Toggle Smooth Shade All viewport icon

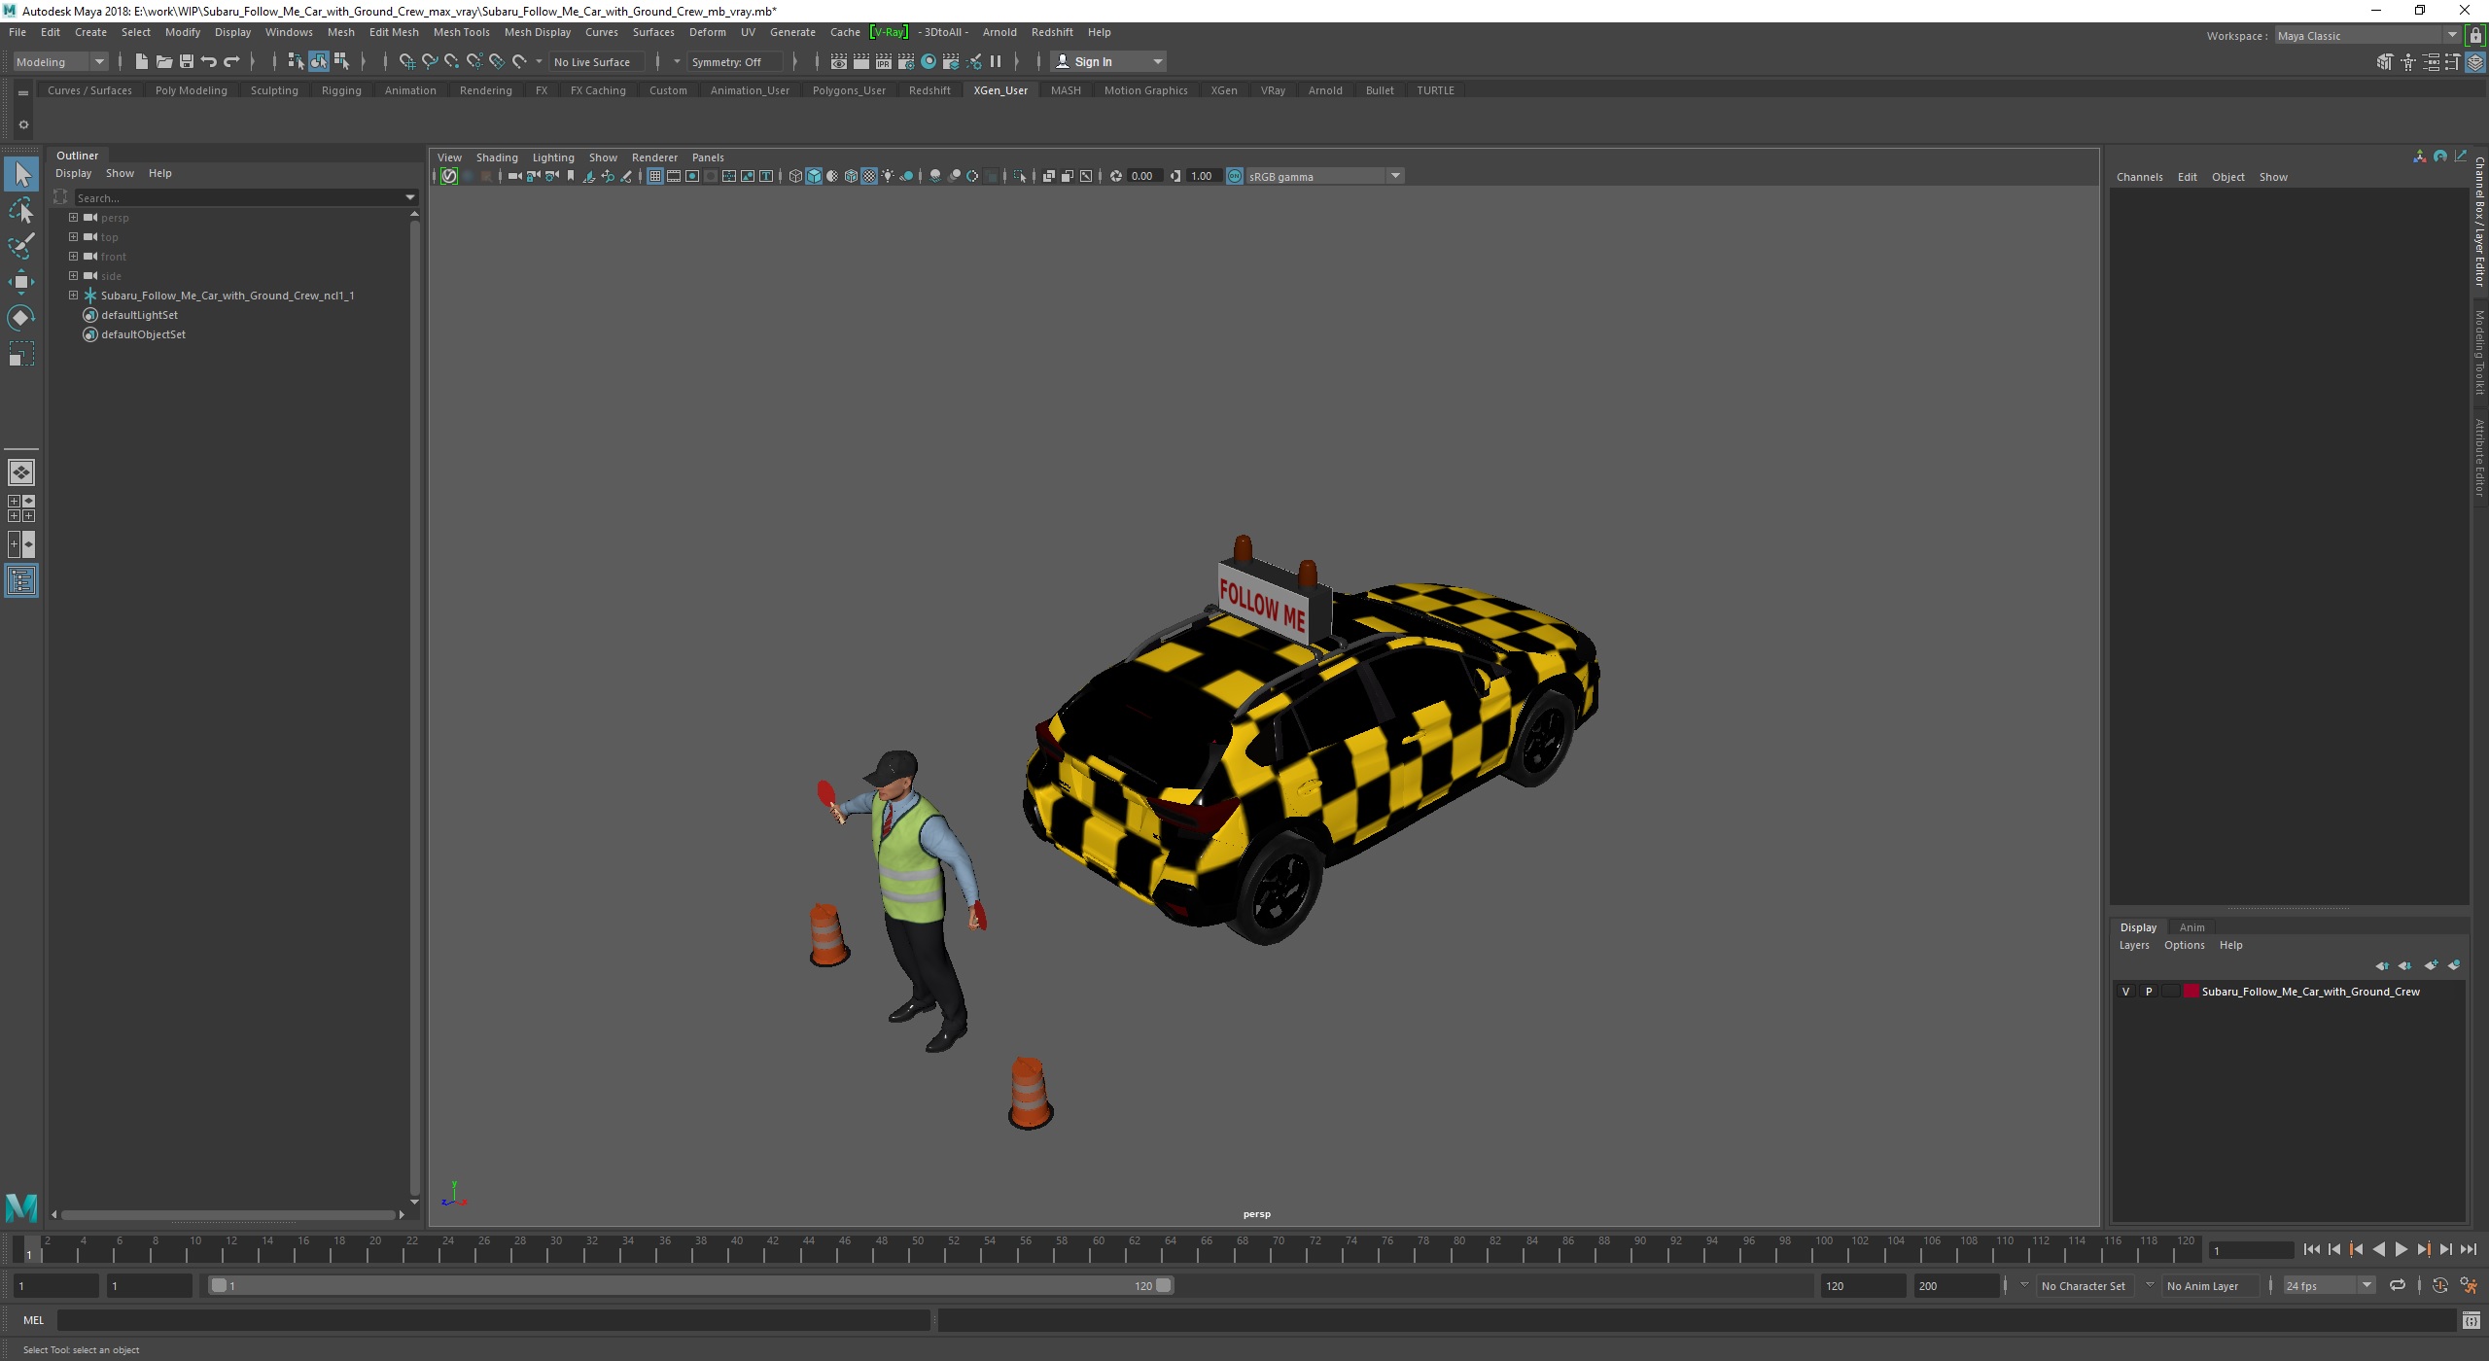(x=814, y=176)
